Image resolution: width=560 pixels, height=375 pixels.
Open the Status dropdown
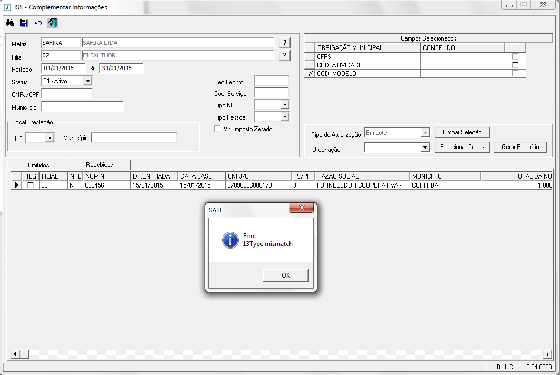click(x=88, y=81)
